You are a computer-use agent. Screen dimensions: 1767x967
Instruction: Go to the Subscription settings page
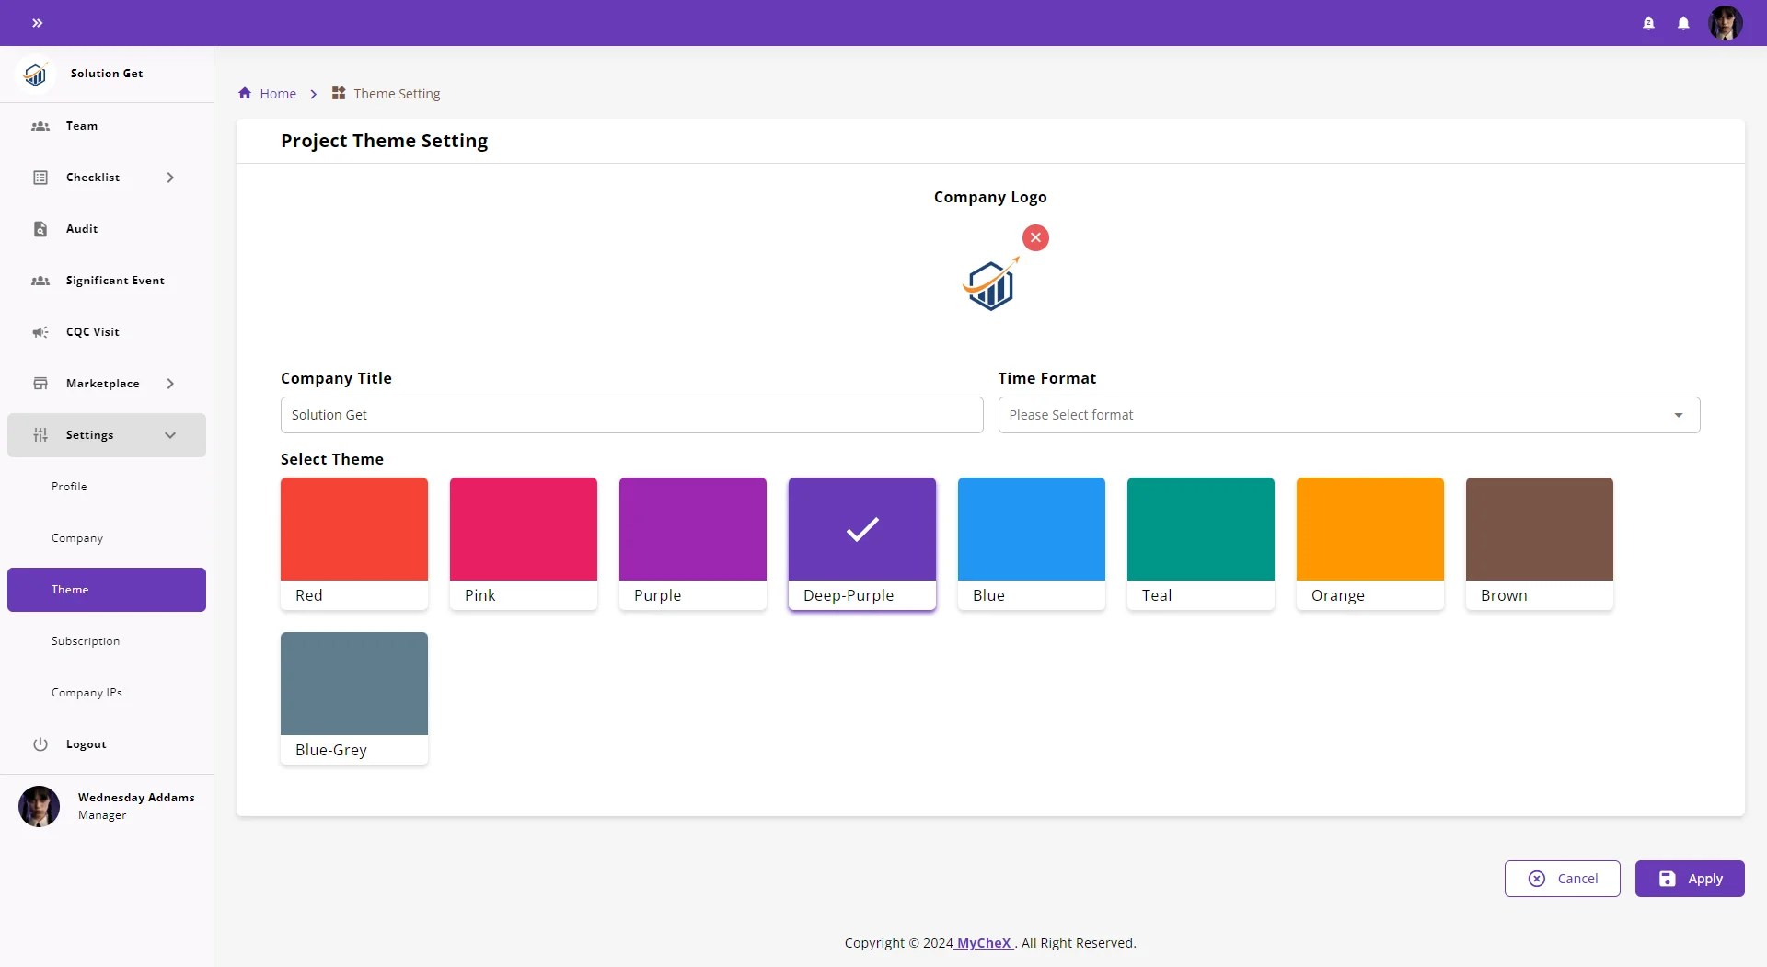[86, 641]
